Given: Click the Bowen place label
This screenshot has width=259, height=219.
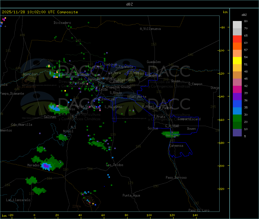Looking at the screenshot, I should pyautogui.click(x=191, y=129).
